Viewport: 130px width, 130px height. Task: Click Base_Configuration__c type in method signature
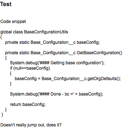pos(53,53)
